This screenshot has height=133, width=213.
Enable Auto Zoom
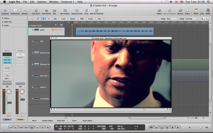tap(36, 12)
